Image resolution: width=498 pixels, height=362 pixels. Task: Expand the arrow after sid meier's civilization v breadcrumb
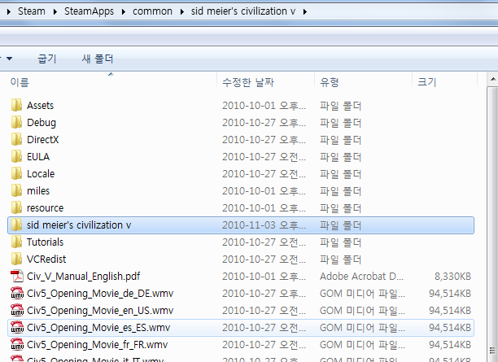(x=305, y=11)
